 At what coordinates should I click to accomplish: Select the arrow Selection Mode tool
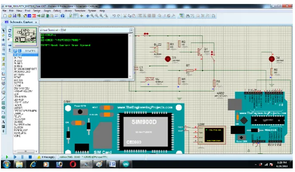pyautogui.click(x=4, y=31)
